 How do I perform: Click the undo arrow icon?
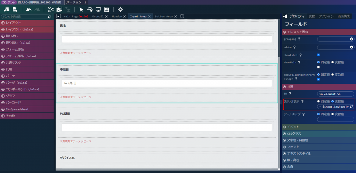[x=29, y=9]
